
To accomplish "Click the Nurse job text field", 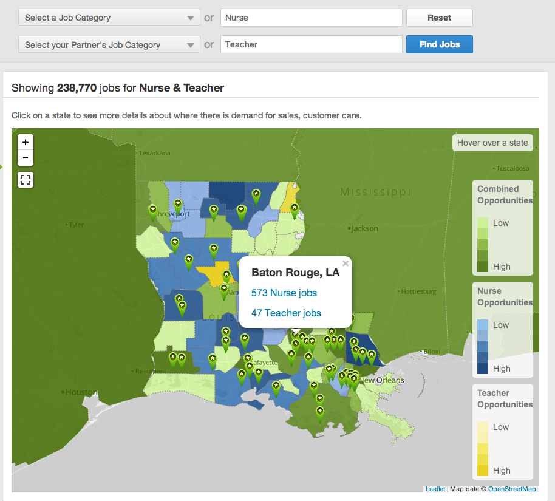I will pos(311,18).
